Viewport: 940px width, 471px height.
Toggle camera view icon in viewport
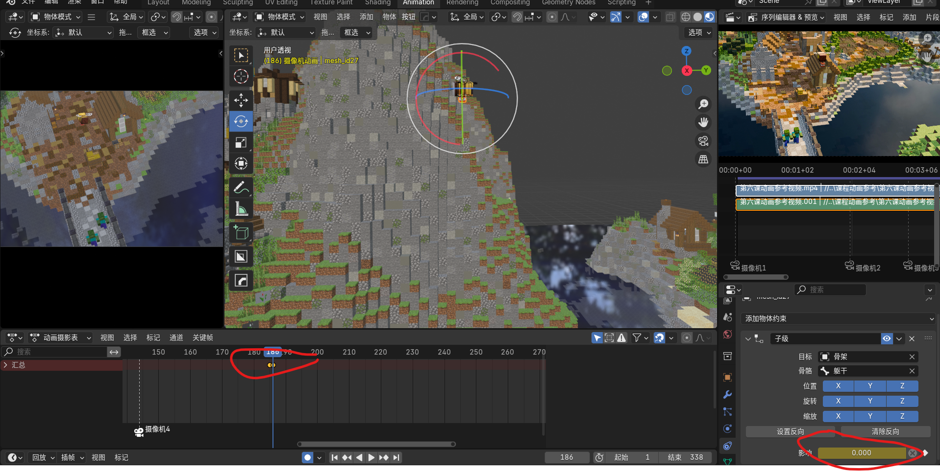pos(703,141)
